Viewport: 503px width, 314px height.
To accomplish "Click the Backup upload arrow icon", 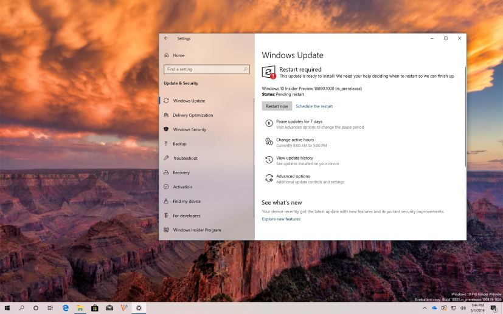I will click(166, 143).
